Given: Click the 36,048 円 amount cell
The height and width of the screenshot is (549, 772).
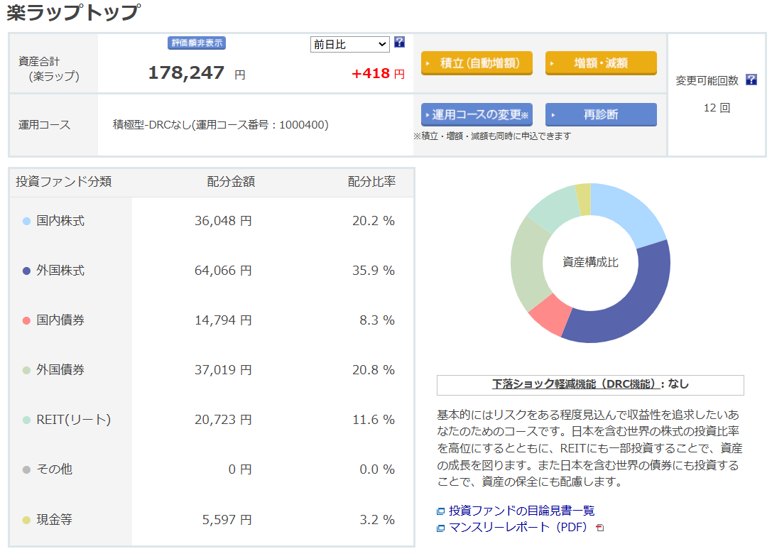Looking at the screenshot, I should [x=223, y=221].
